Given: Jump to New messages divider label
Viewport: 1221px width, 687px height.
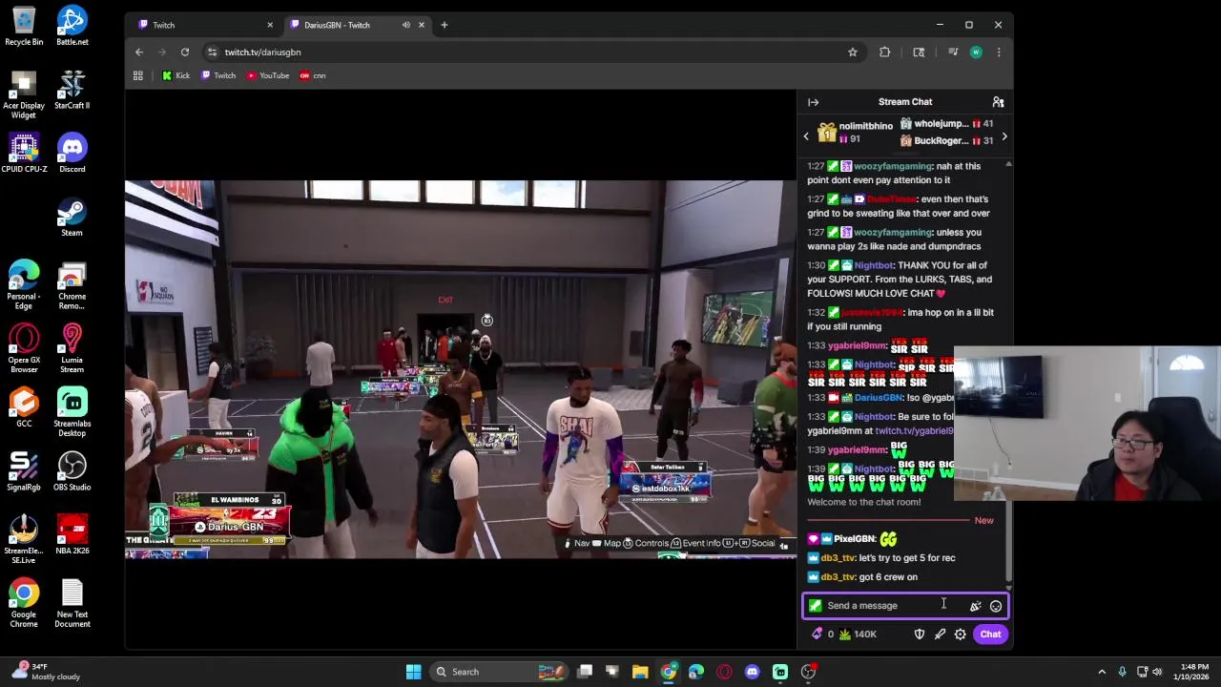Looking at the screenshot, I should pyautogui.click(x=983, y=521).
